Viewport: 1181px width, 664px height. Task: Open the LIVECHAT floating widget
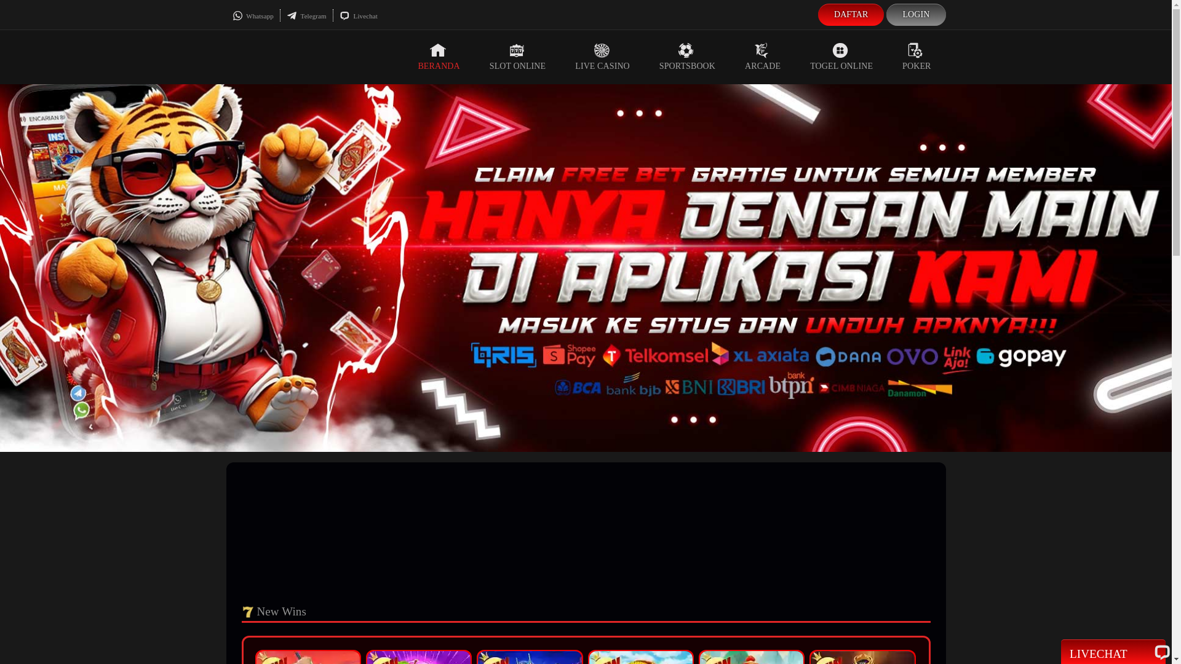point(1113,653)
